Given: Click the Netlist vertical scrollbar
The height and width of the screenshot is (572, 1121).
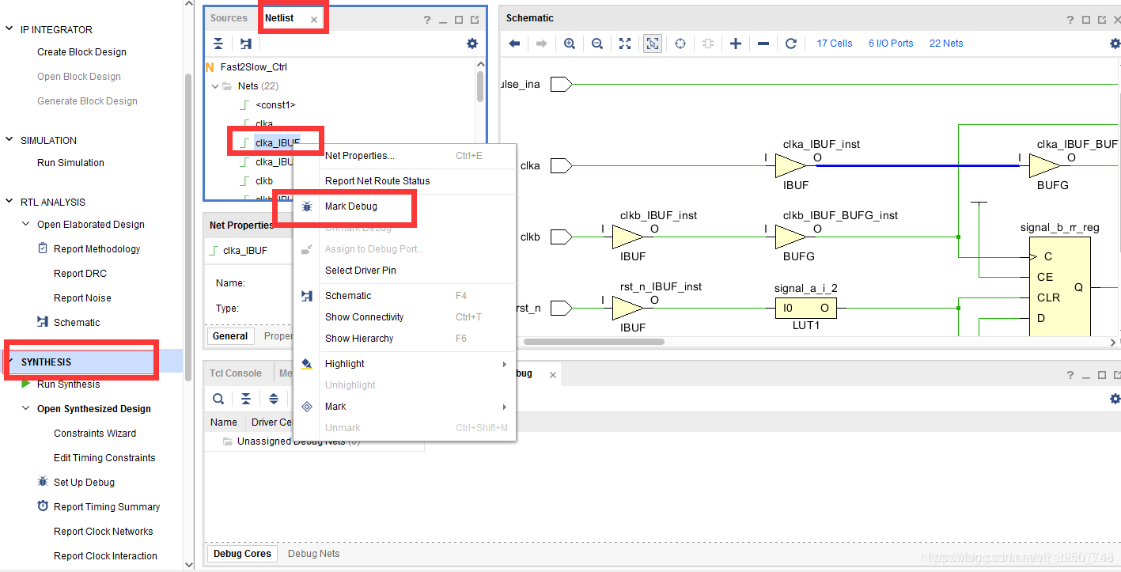Looking at the screenshot, I should point(480,86).
